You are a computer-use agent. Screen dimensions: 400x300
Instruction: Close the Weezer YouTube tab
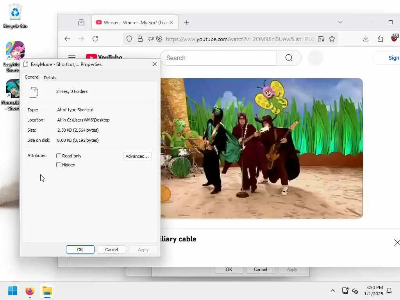pyautogui.click(x=172, y=22)
